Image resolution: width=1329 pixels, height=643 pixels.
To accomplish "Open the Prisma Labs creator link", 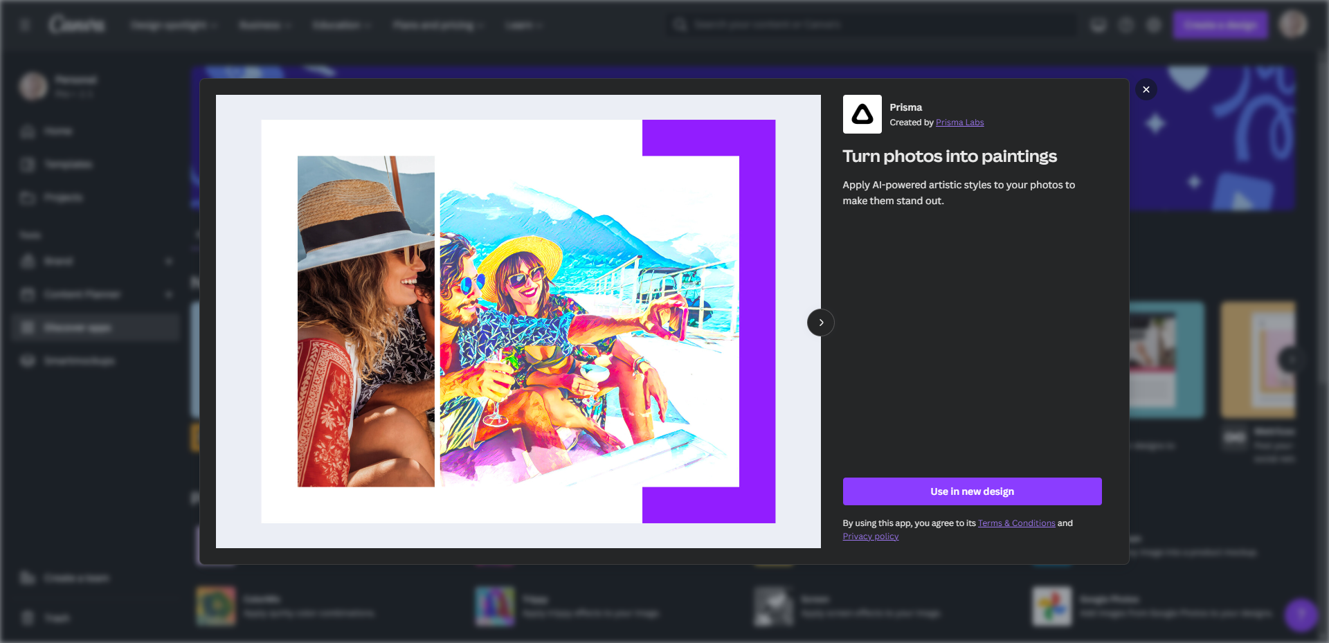I will 959,123.
